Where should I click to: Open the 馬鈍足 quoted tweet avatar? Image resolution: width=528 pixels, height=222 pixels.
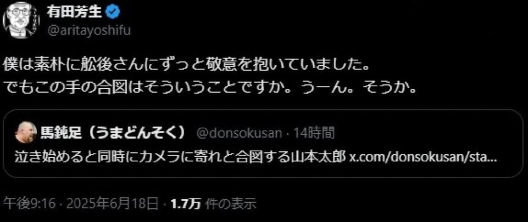click(26, 132)
